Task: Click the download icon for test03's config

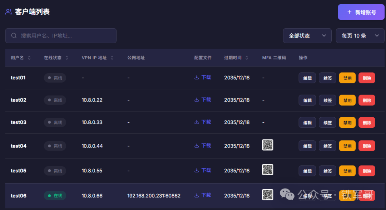Action: pos(196,122)
